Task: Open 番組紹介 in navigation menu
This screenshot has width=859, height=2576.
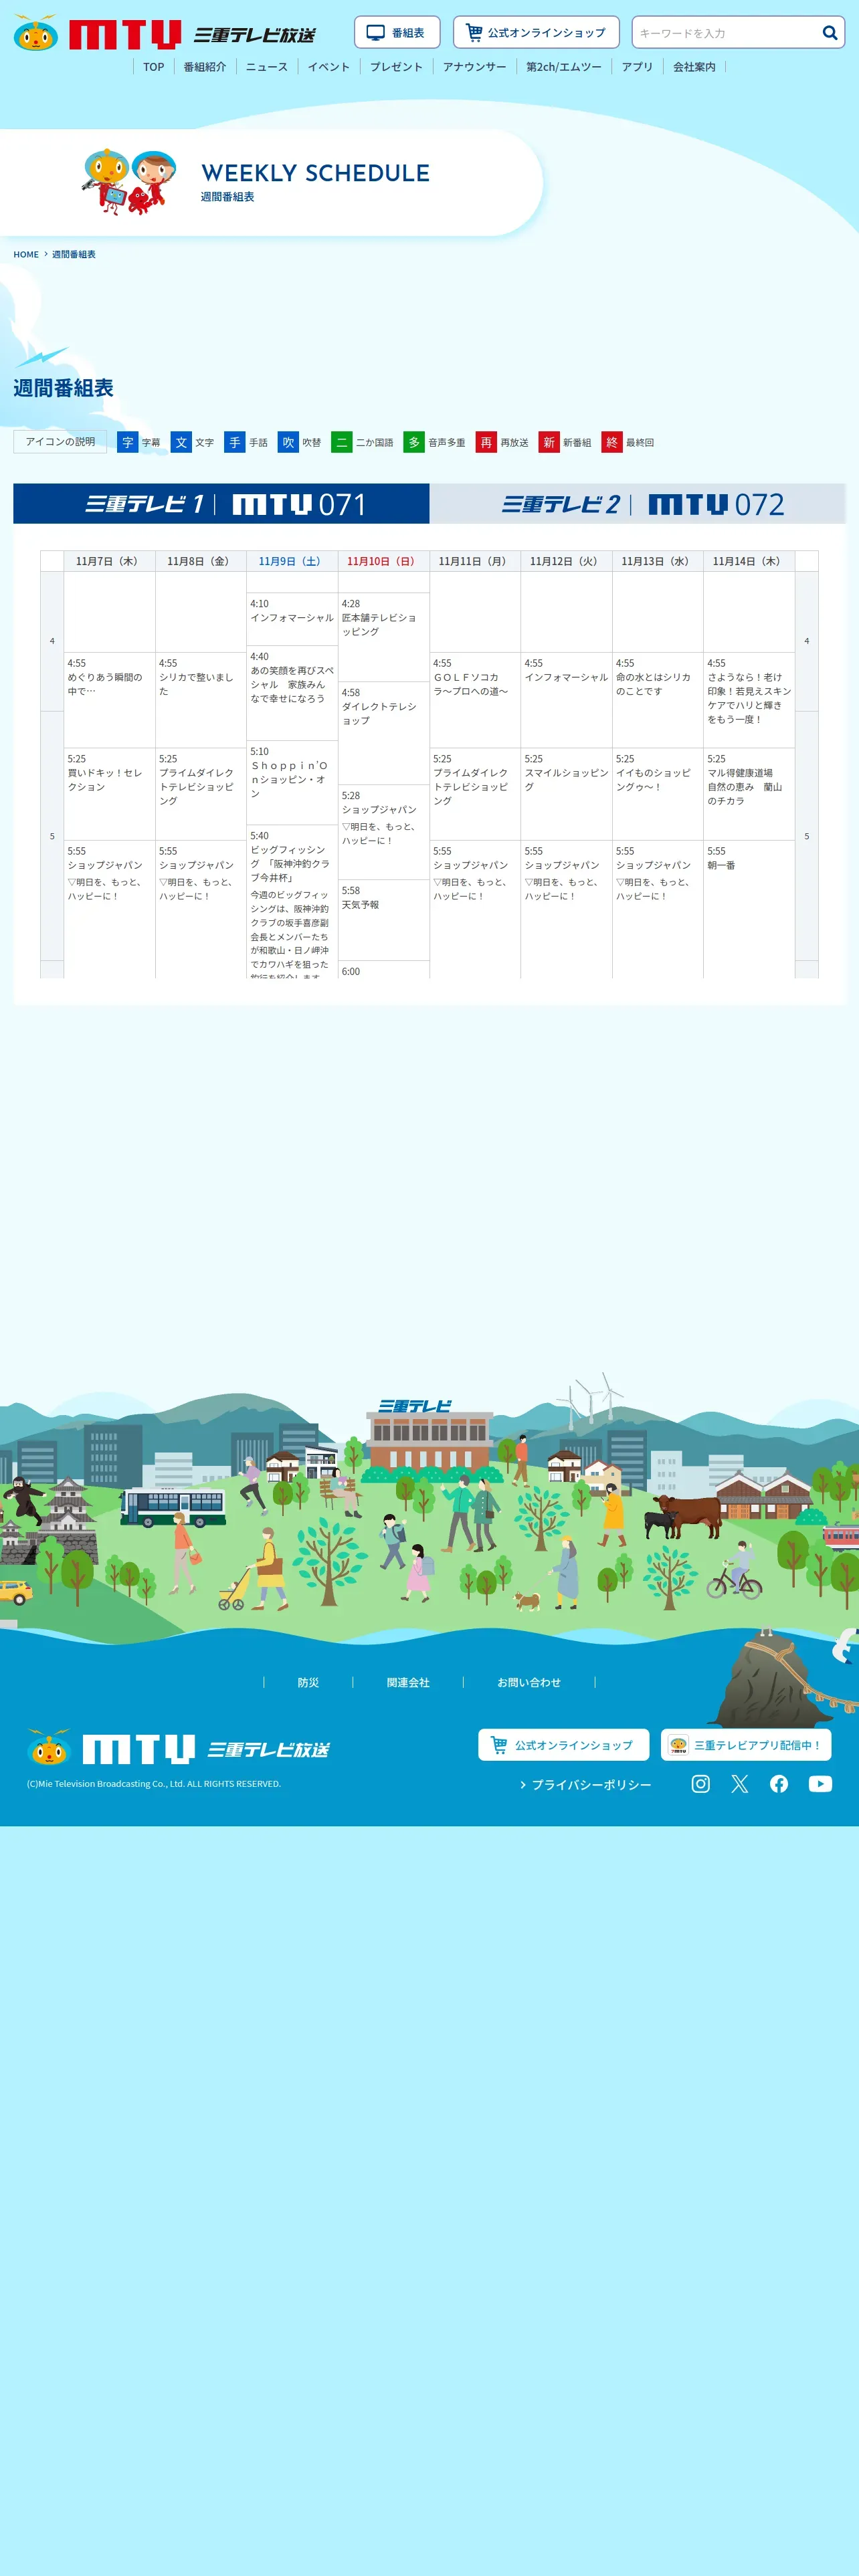Action: click(205, 67)
